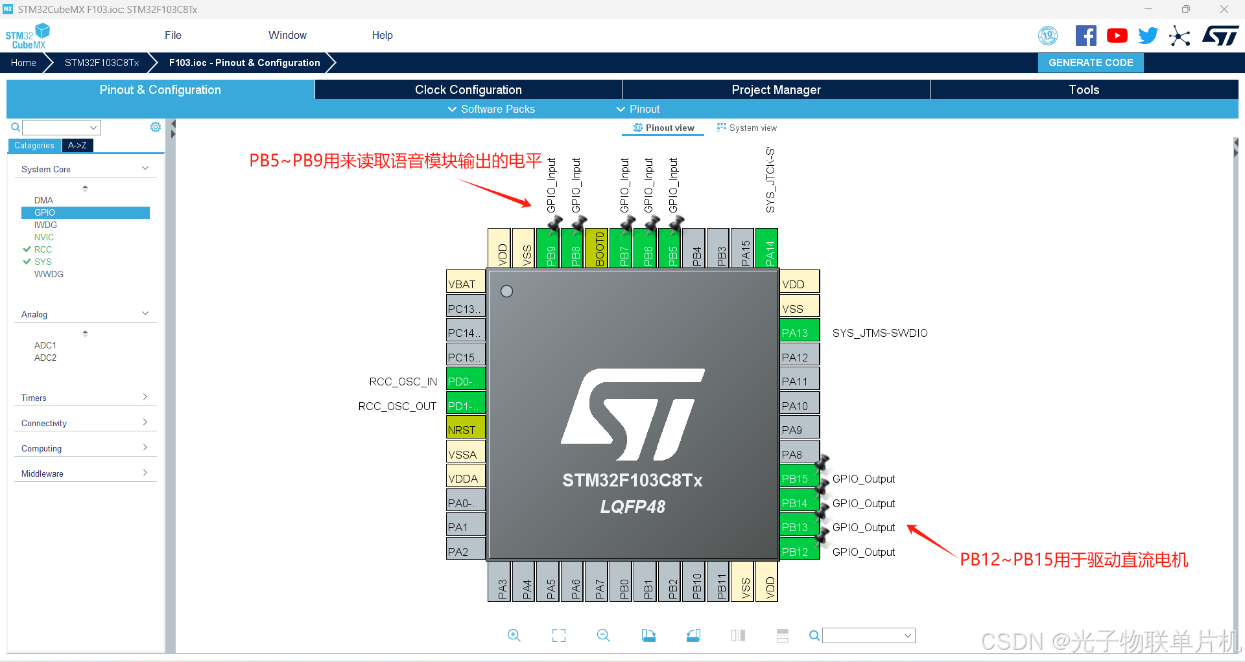Open the Help menu
The image size is (1245, 662).
click(x=382, y=35)
